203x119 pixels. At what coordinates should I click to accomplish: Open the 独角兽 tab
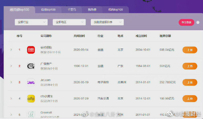point(92,10)
